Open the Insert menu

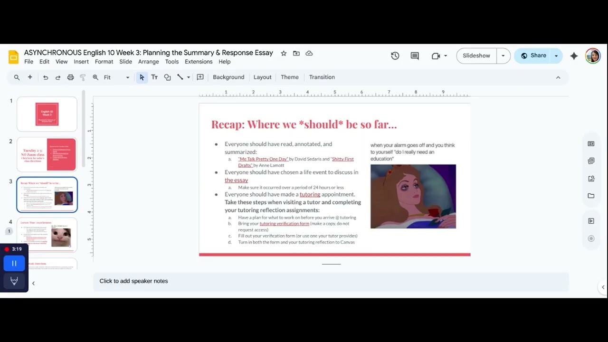[81, 62]
